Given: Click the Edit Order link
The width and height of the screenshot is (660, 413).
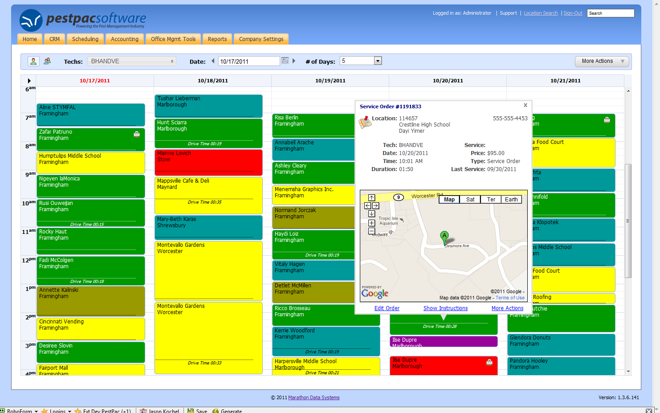Looking at the screenshot, I should (387, 308).
